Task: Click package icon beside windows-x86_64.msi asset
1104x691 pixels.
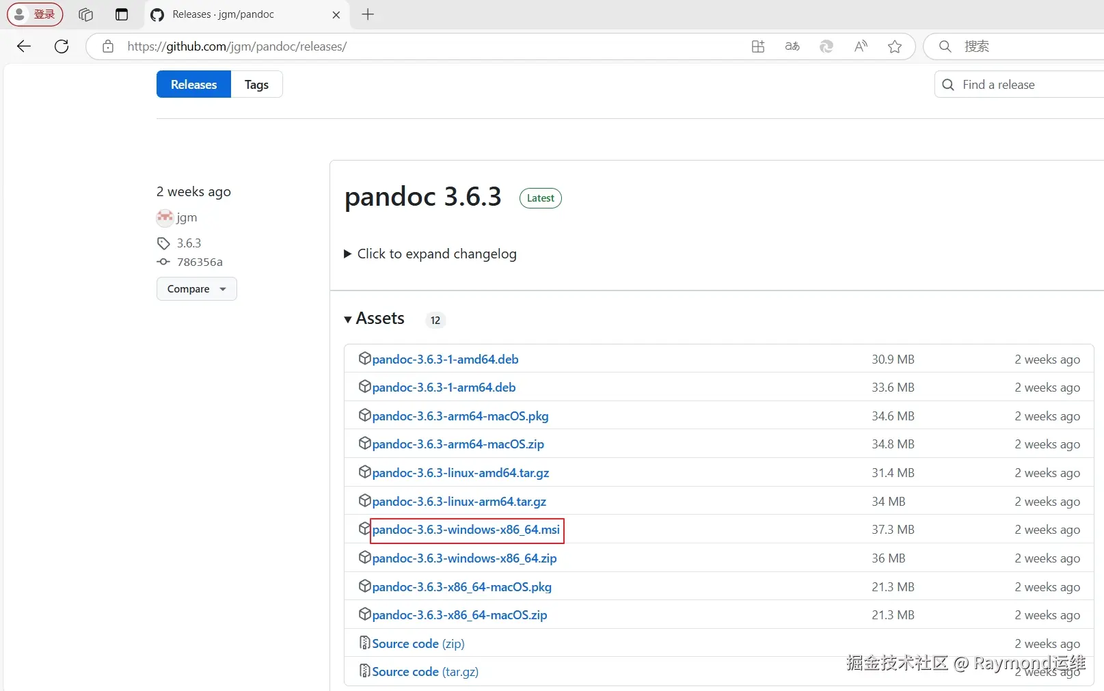Action: point(365,528)
